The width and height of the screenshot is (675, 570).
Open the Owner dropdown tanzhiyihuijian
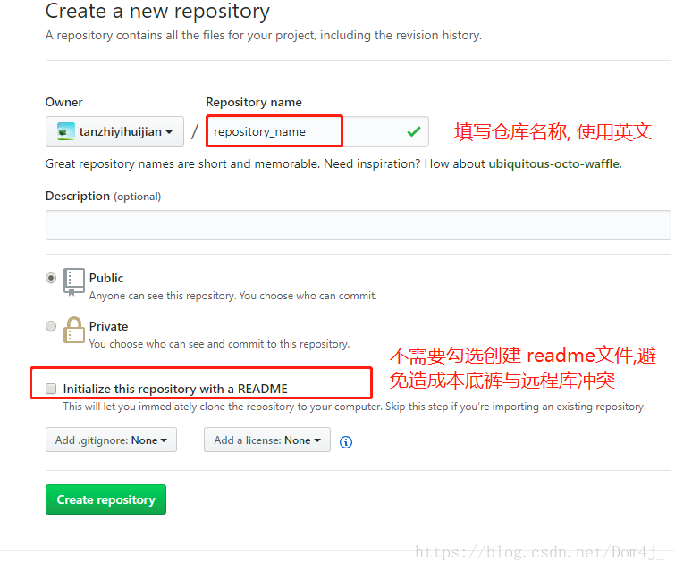(x=114, y=131)
